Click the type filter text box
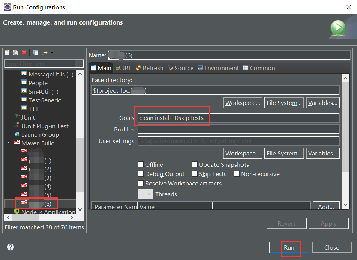Screen dimensions: 357x260 click(44, 64)
